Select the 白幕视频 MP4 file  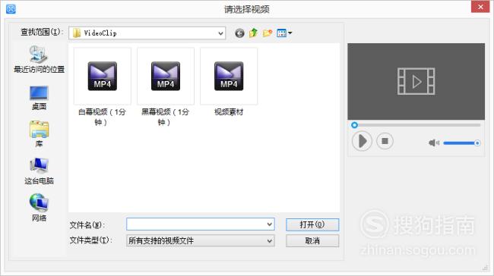click(102, 86)
